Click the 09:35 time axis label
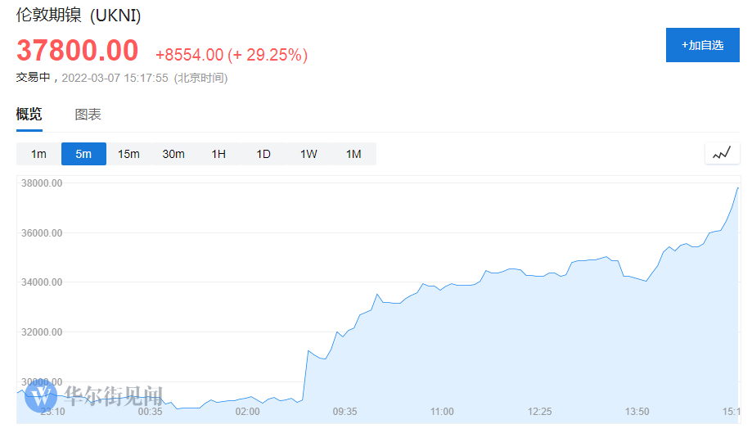The image size is (752, 433). tap(344, 411)
